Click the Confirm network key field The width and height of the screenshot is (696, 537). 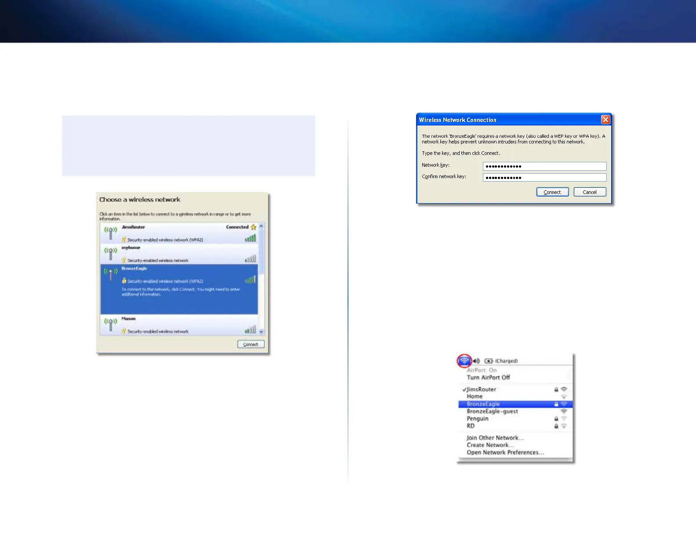[x=544, y=178]
